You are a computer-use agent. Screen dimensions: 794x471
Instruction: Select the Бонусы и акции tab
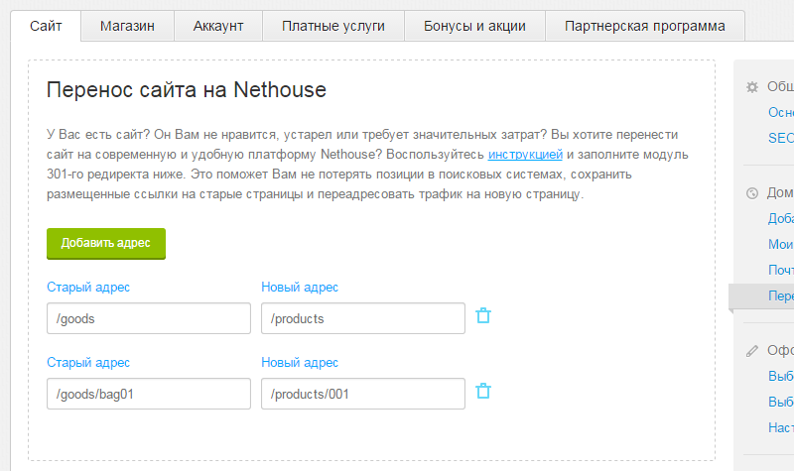pos(474,26)
